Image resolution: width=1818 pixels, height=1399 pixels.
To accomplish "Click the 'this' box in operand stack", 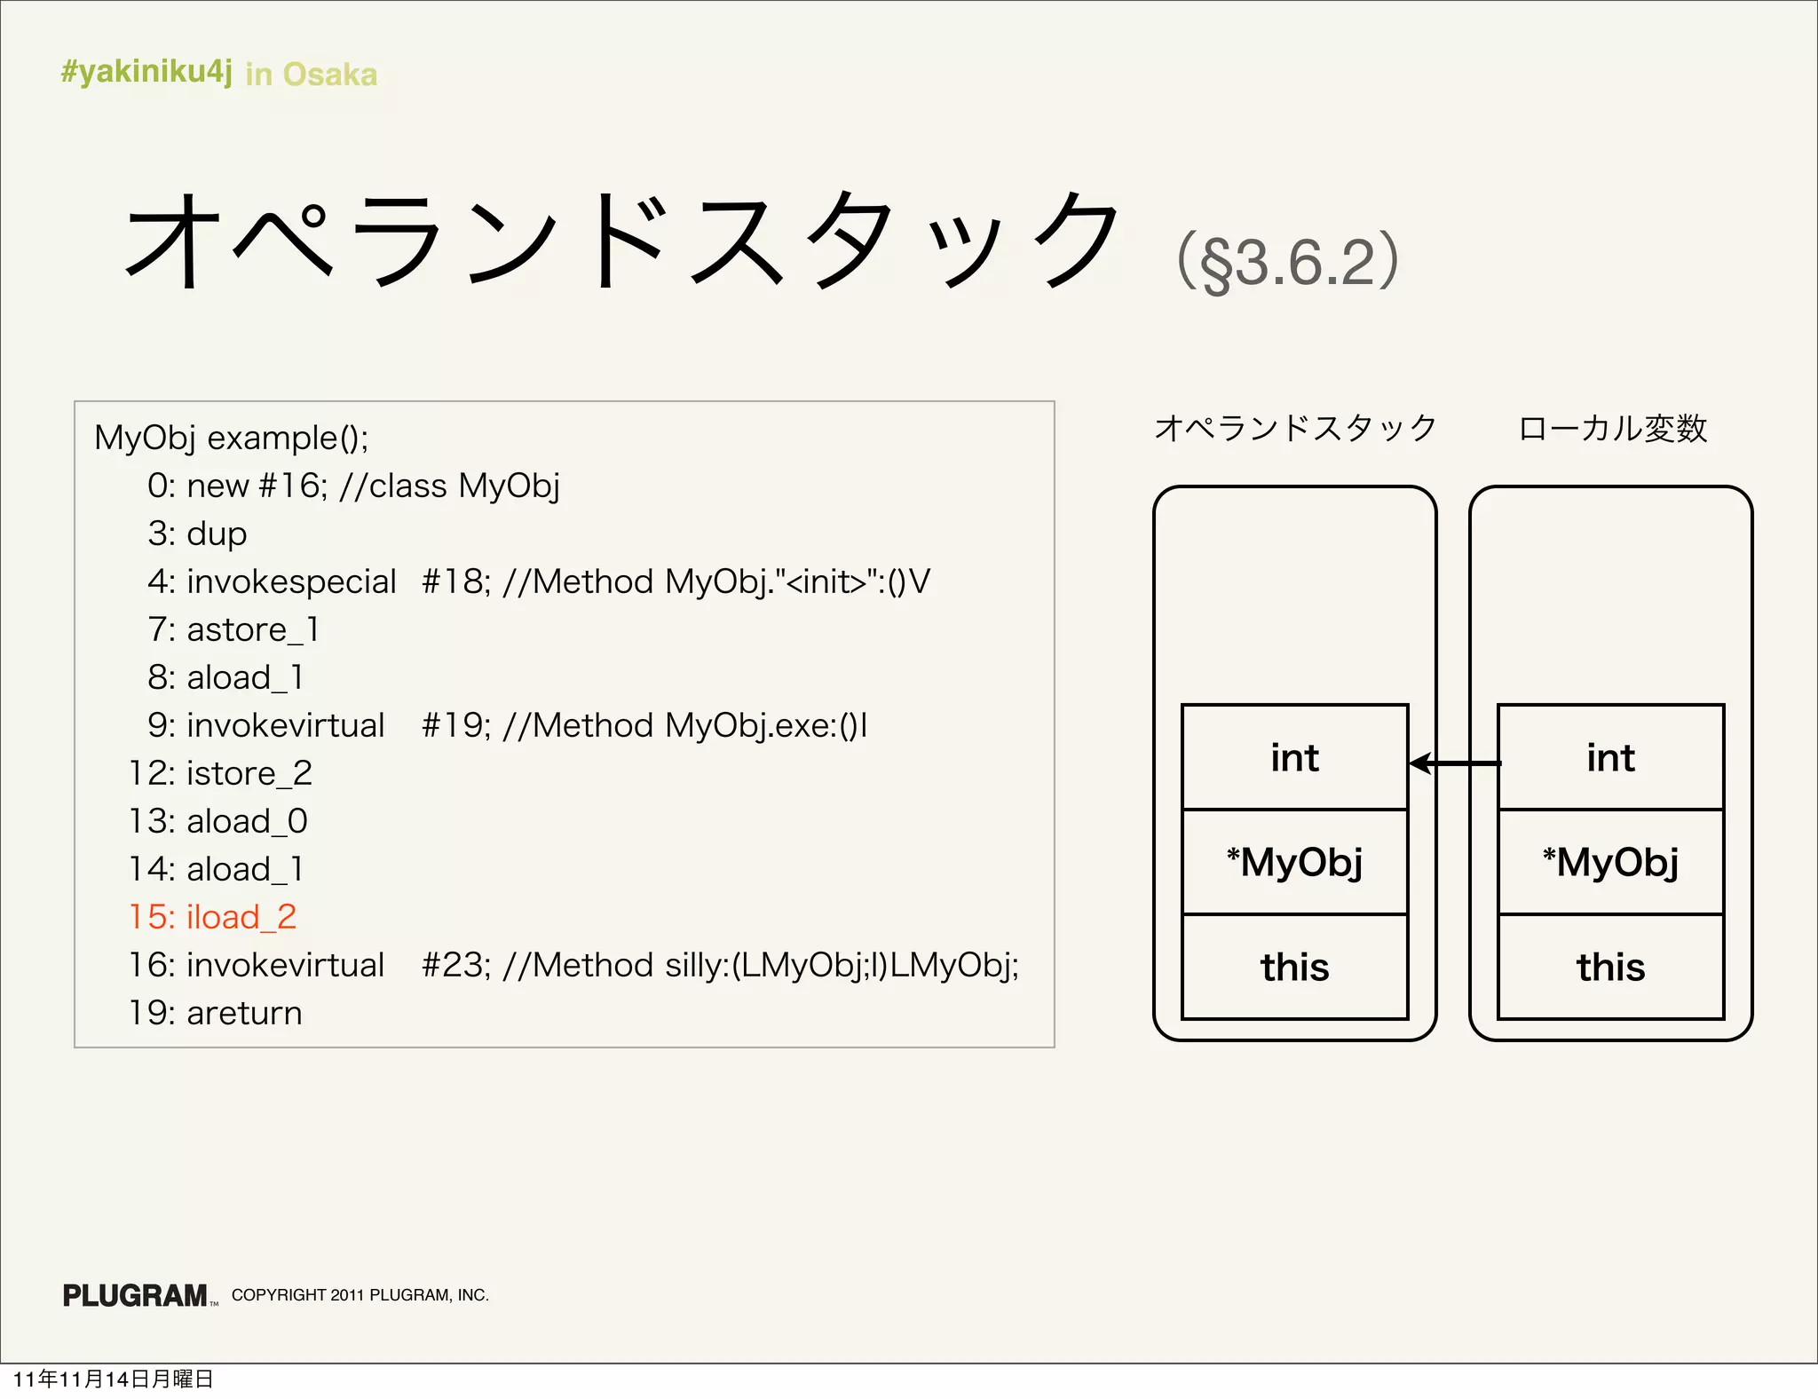I will click(x=1294, y=967).
